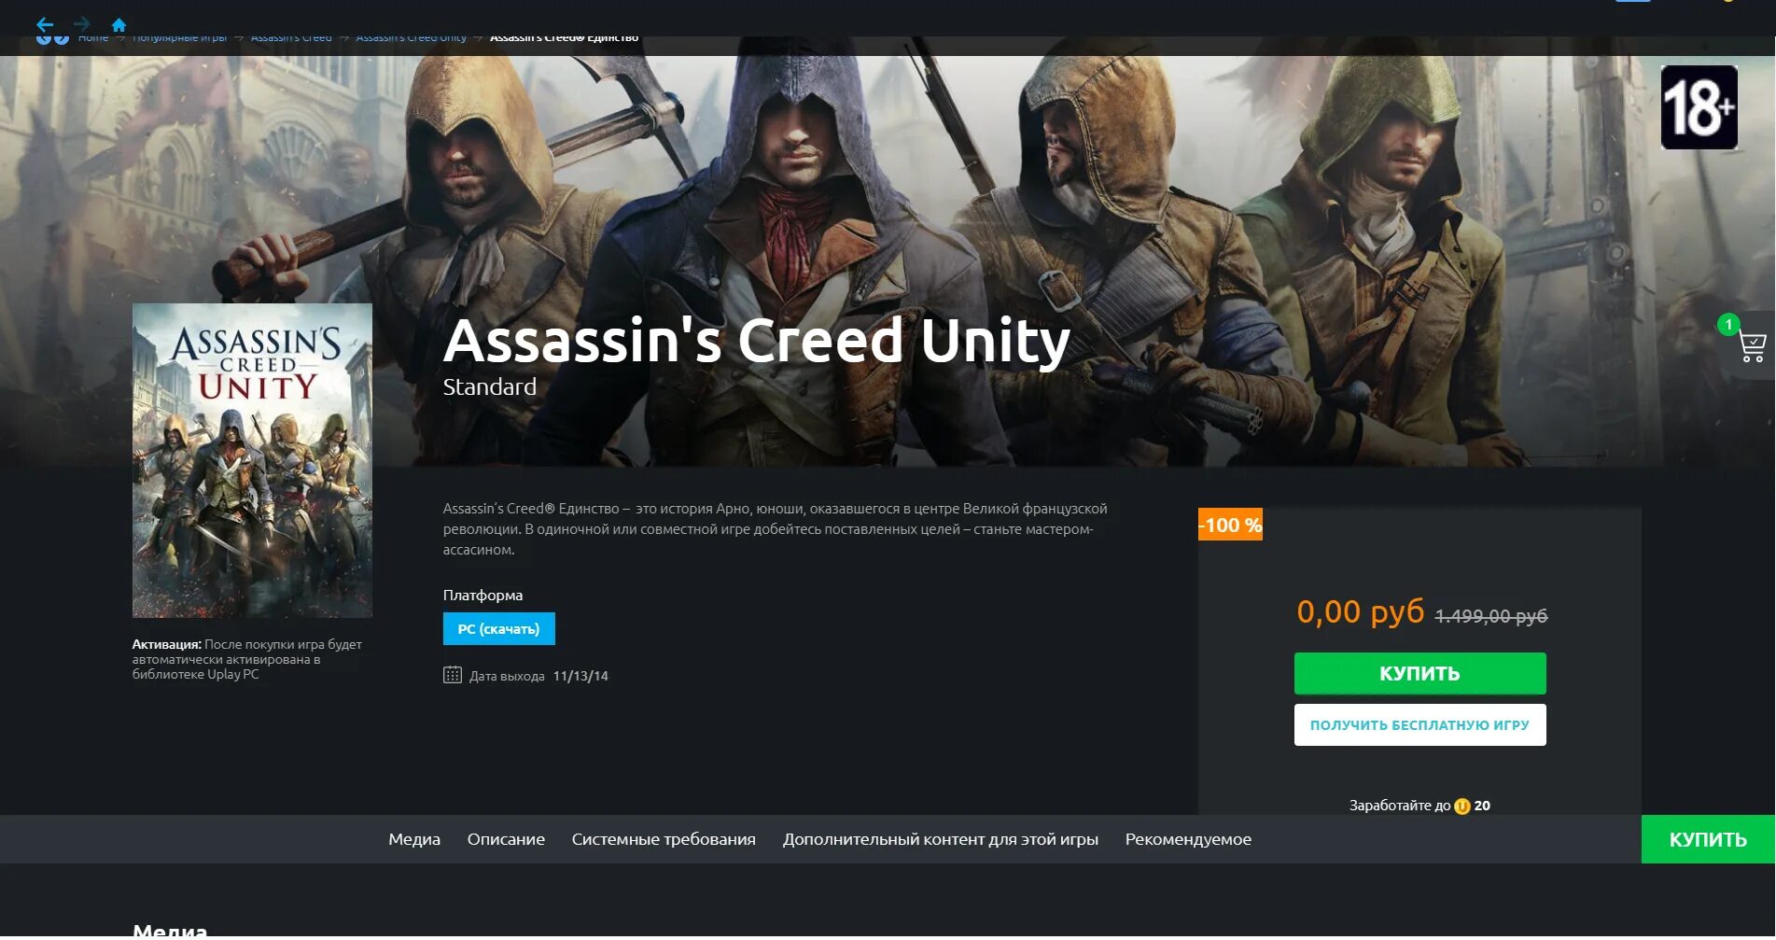1776x940 pixels.
Task: Click the green КУПИТЬ button under price
Action: click(1419, 673)
